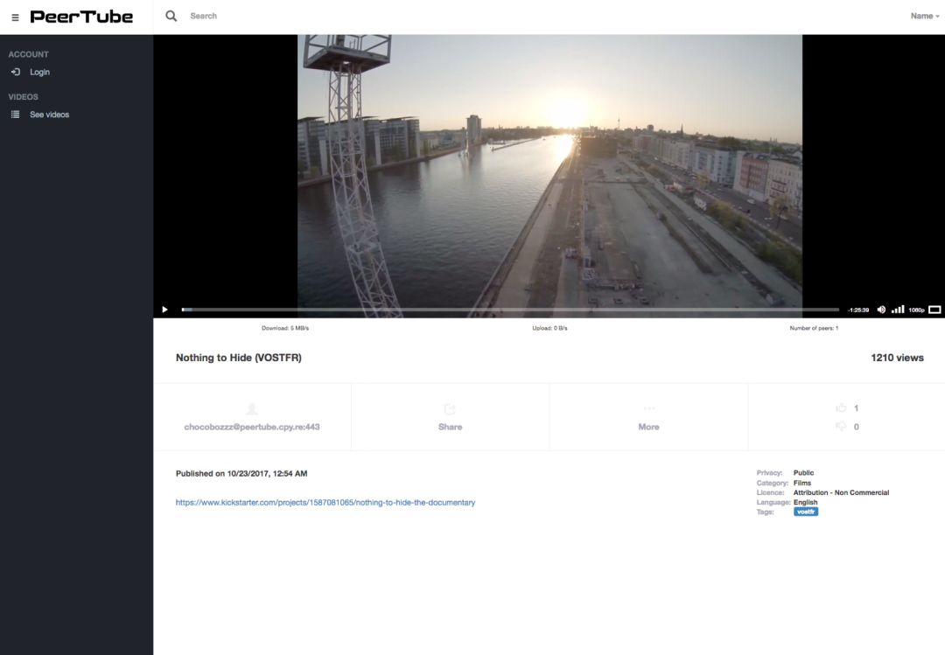
Task: Click the vostfr tag badge
Action: [806, 512]
